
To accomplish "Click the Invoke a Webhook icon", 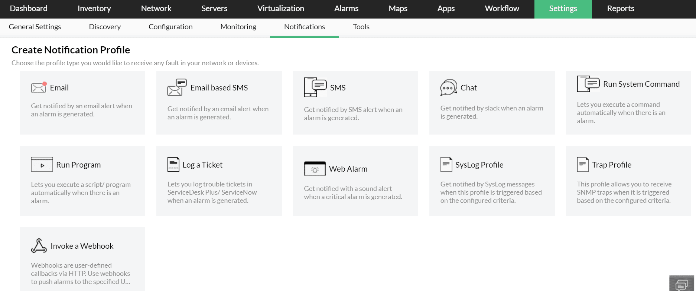I will [39, 246].
